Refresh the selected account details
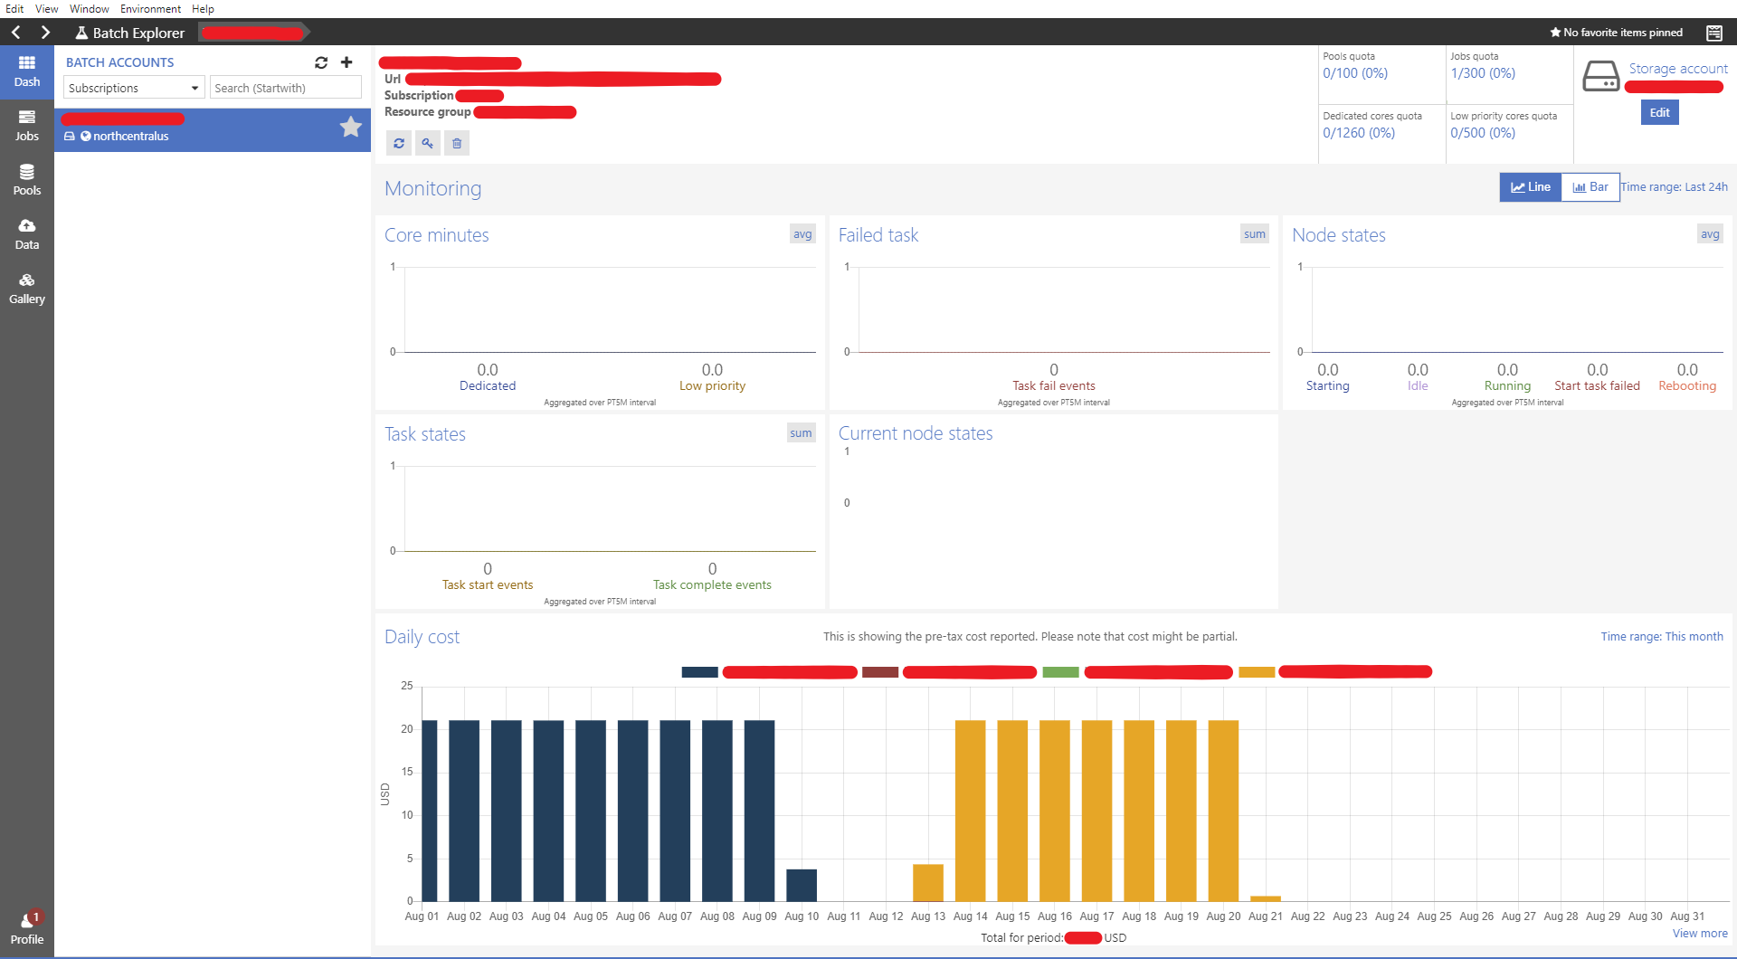The image size is (1737, 959). click(399, 143)
